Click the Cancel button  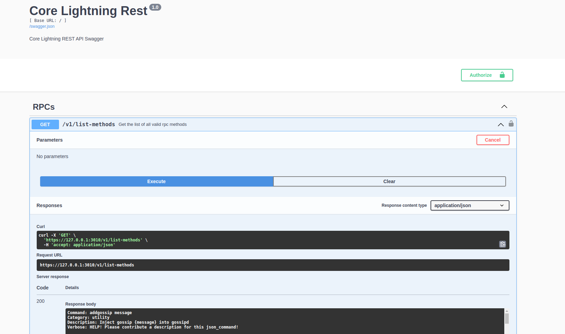click(493, 140)
